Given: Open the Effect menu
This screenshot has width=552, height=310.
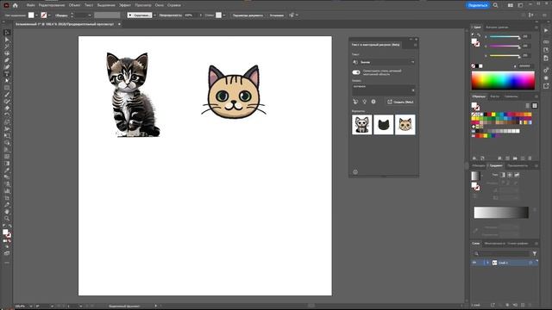Looking at the screenshot, I should point(124,5).
